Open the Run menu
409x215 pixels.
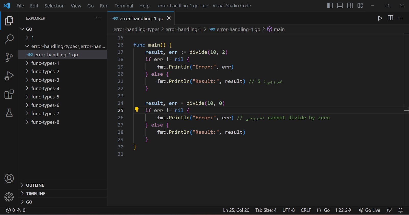(104, 6)
